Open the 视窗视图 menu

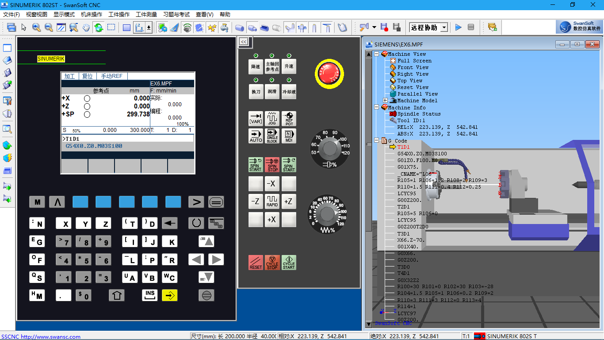click(37, 15)
